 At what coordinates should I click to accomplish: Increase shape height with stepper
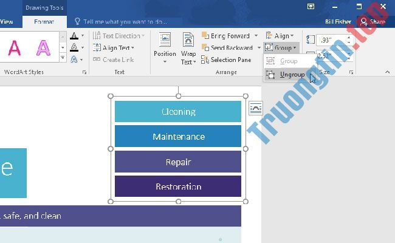click(349, 38)
